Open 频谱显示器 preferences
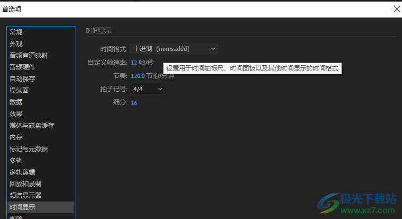 pyautogui.click(x=25, y=196)
